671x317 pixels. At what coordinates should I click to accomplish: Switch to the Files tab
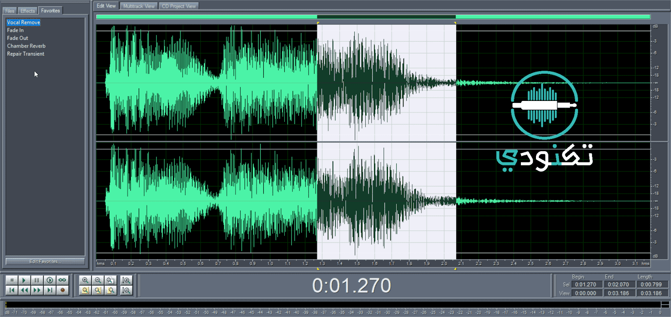[x=10, y=11]
